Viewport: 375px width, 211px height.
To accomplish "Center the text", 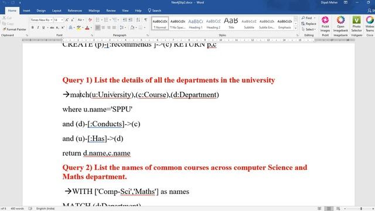I will click(103, 28).
